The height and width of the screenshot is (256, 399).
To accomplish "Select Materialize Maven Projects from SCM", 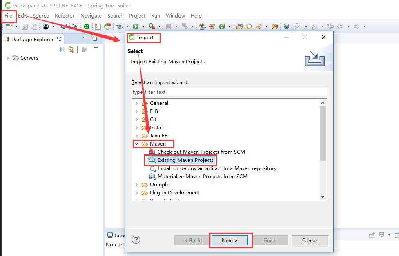I will [x=202, y=176].
